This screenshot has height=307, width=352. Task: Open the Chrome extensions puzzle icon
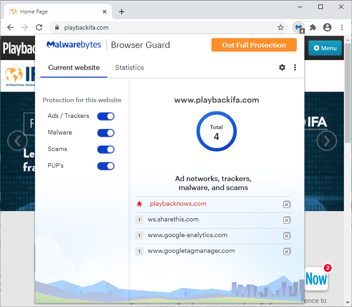312,28
